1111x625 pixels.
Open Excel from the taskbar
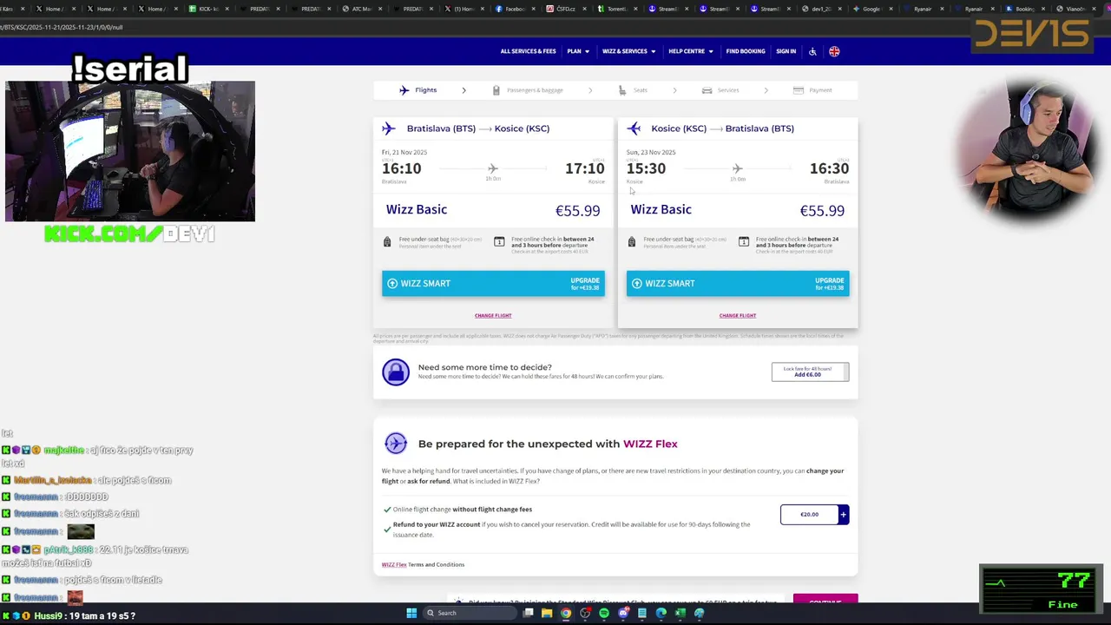pyautogui.click(x=680, y=613)
